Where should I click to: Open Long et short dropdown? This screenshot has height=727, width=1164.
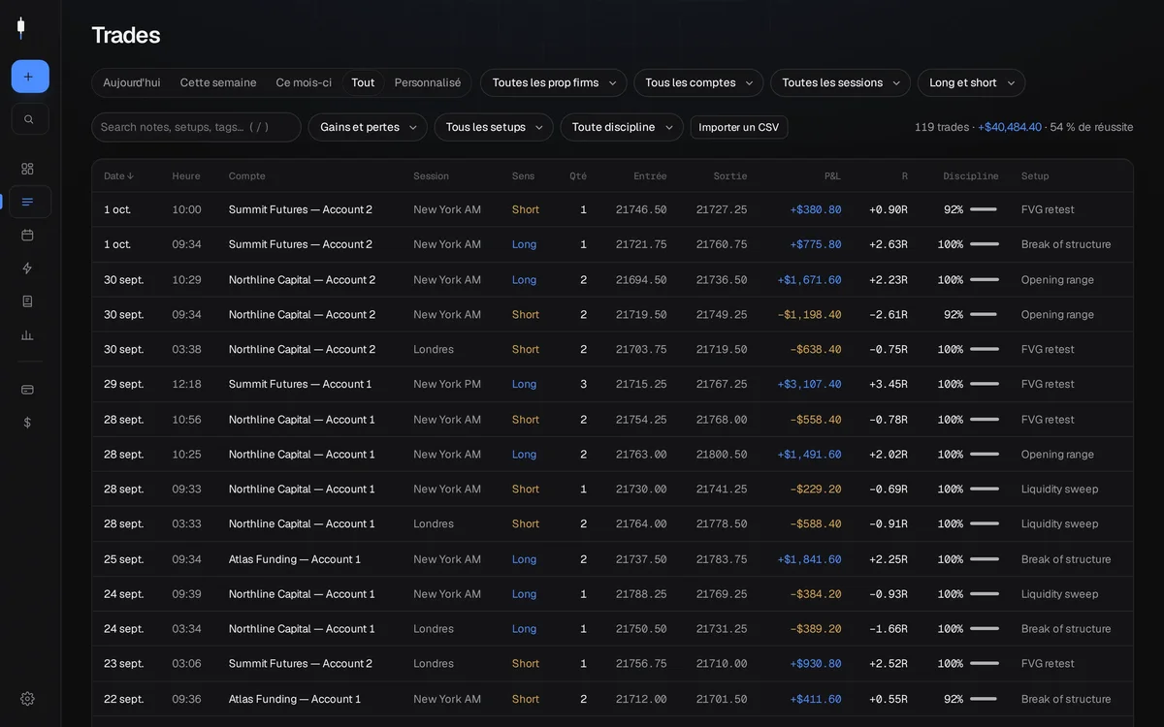pyautogui.click(x=971, y=82)
